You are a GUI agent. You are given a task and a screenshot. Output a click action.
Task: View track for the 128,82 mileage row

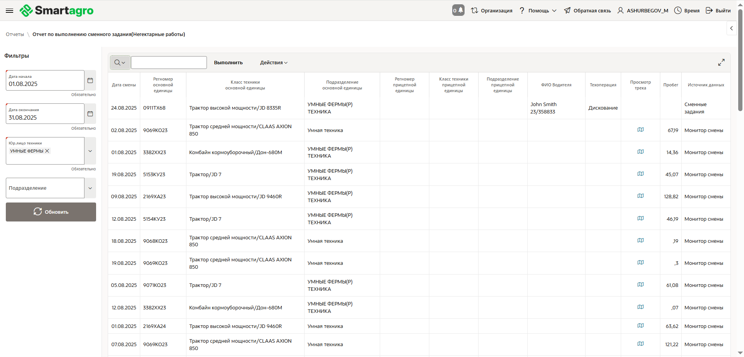641,196
